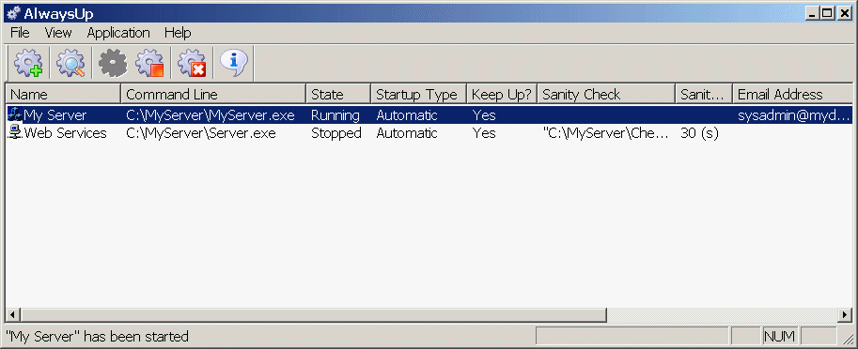Screen dimensions: 858x349
Task: Click the Stopped state cell
Action: pyautogui.click(x=336, y=132)
